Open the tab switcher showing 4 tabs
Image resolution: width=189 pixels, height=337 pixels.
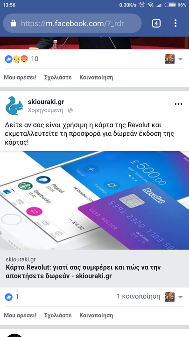click(156, 23)
